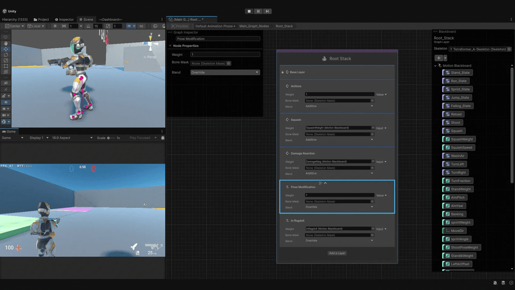The height and width of the screenshot is (290, 515).
Task: Click the grid visibility icon in scene toolbar
Action: pyautogui.click(x=55, y=26)
